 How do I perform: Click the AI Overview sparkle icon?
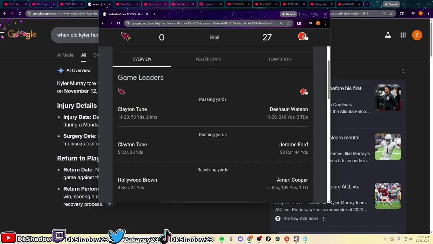point(61,70)
